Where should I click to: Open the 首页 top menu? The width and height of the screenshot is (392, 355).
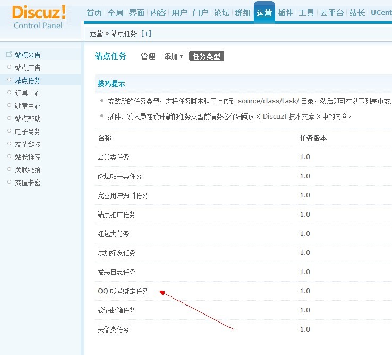coord(94,13)
